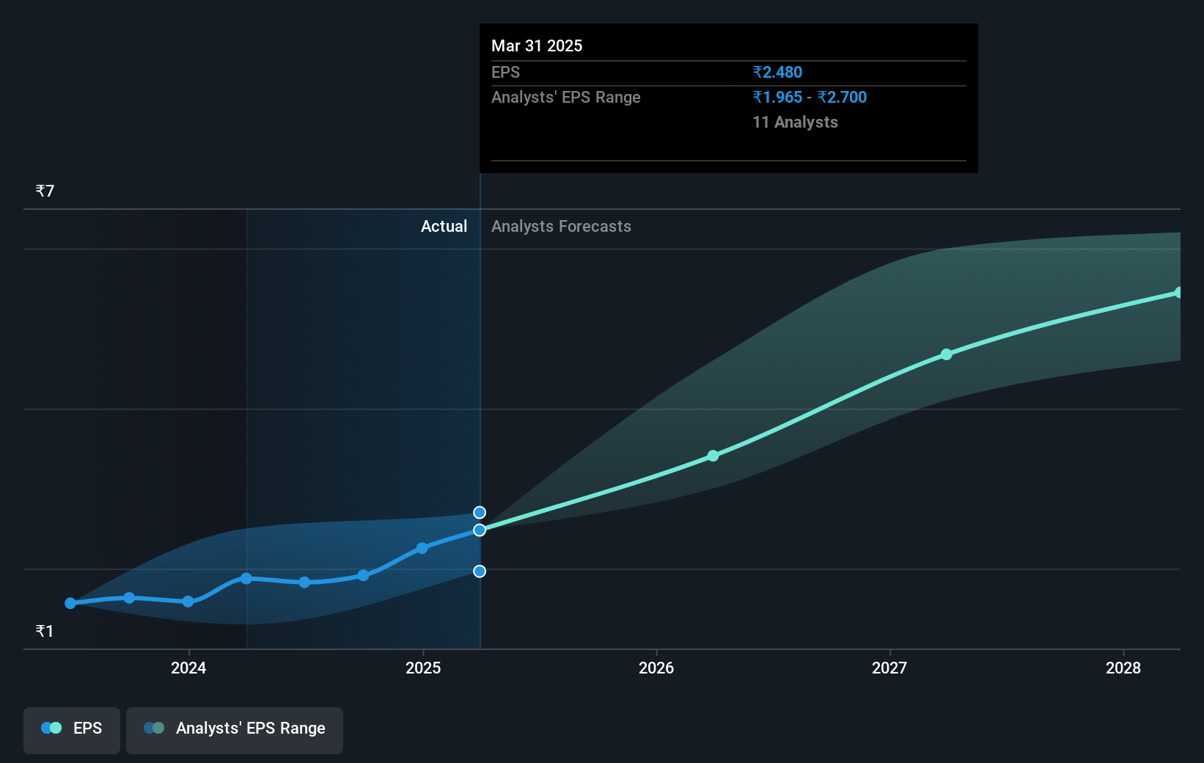
Task: Click the 'Analysts Forecasts' label
Action: click(x=561, y=227)
